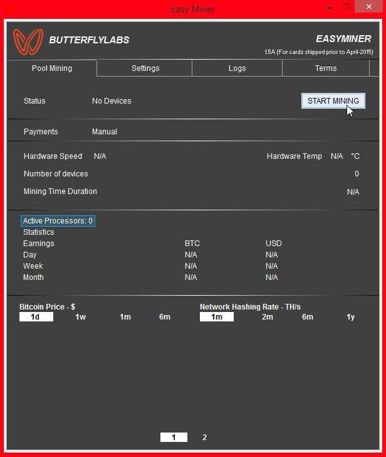Click the Statistics heading
Screen dimensions: 386x457
39,232
